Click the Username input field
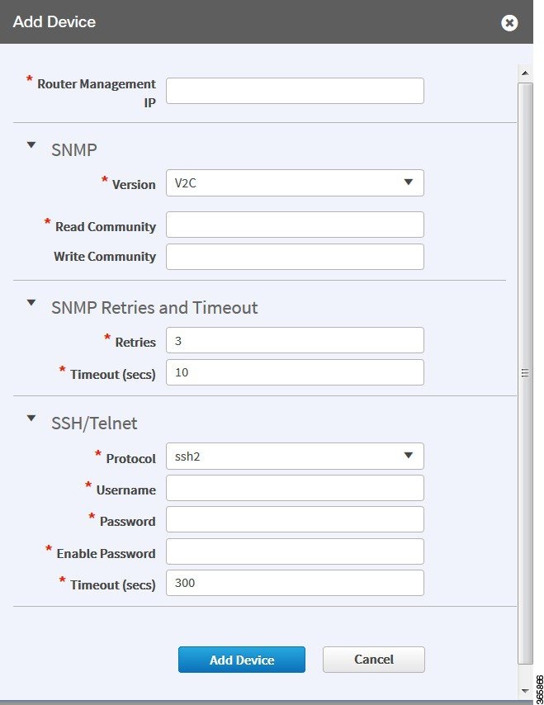 tap(295, 488)
